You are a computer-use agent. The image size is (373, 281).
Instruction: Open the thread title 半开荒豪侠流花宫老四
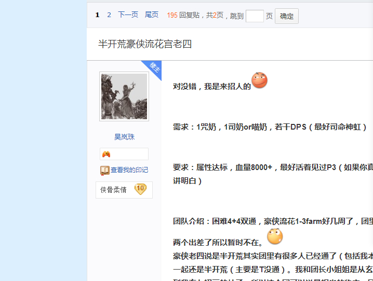point(145,44)
